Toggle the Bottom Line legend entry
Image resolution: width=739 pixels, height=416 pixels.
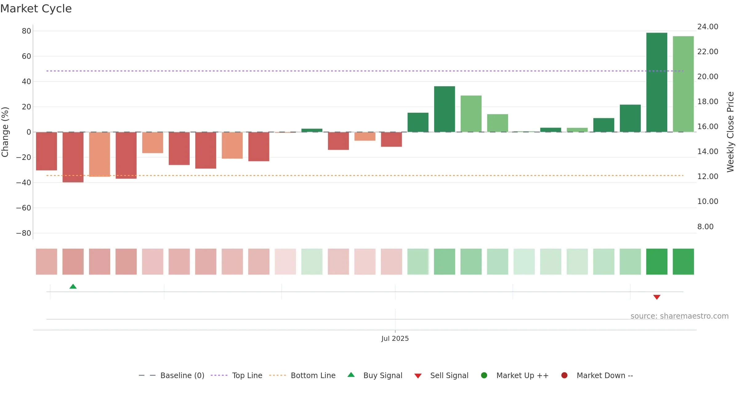coord(302,375)
